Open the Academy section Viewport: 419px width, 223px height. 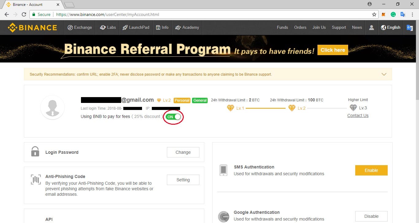[x=187, y=28]
